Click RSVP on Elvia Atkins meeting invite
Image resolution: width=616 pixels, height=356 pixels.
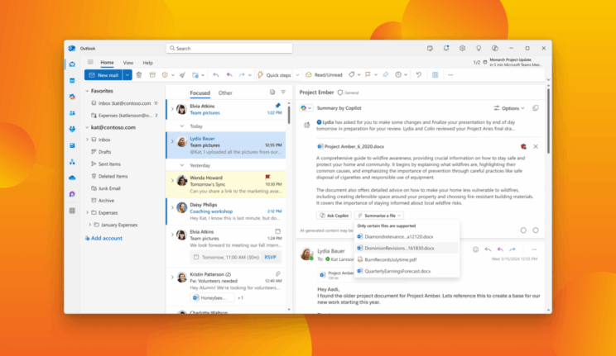pyautogui.click(x=270, y=257)
